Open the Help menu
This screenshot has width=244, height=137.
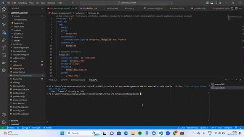tap(60, 3)
